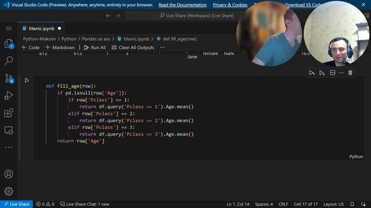Viewport: 371px width, 208px height.
Task: Delete the current notebook cell
Action: pyautogui.click(x=350, y=73)
